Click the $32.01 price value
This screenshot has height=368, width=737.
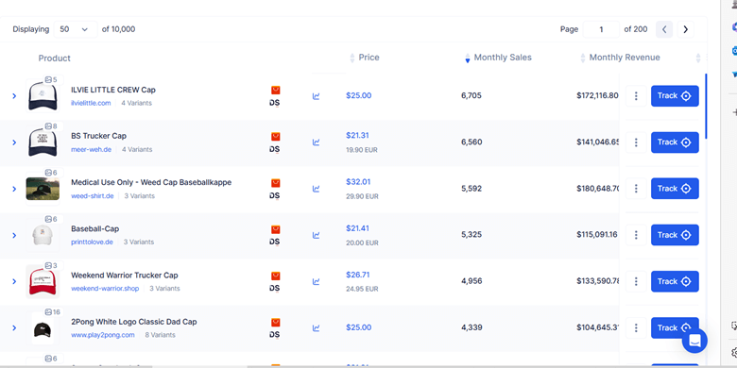coord(358,182)
